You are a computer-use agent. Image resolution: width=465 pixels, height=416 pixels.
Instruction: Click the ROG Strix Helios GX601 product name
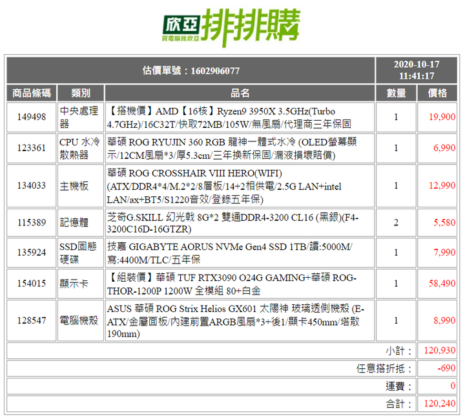236,321
